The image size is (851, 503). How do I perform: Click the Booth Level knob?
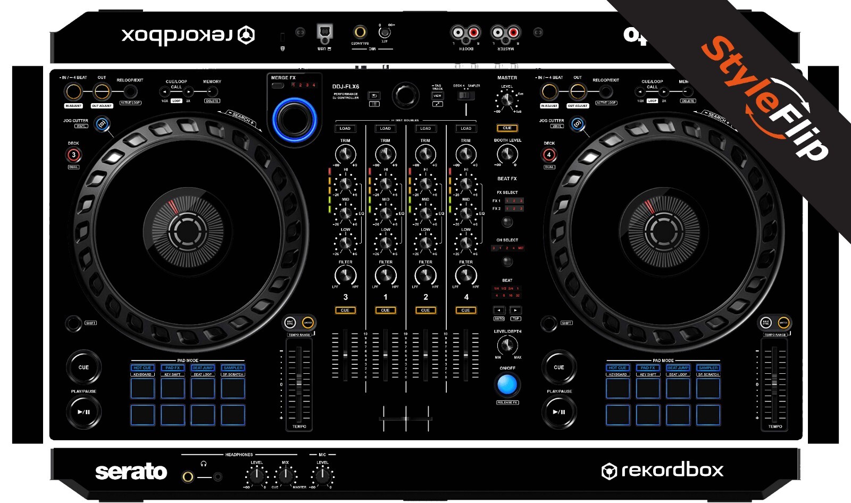click(x=507, y=154)
